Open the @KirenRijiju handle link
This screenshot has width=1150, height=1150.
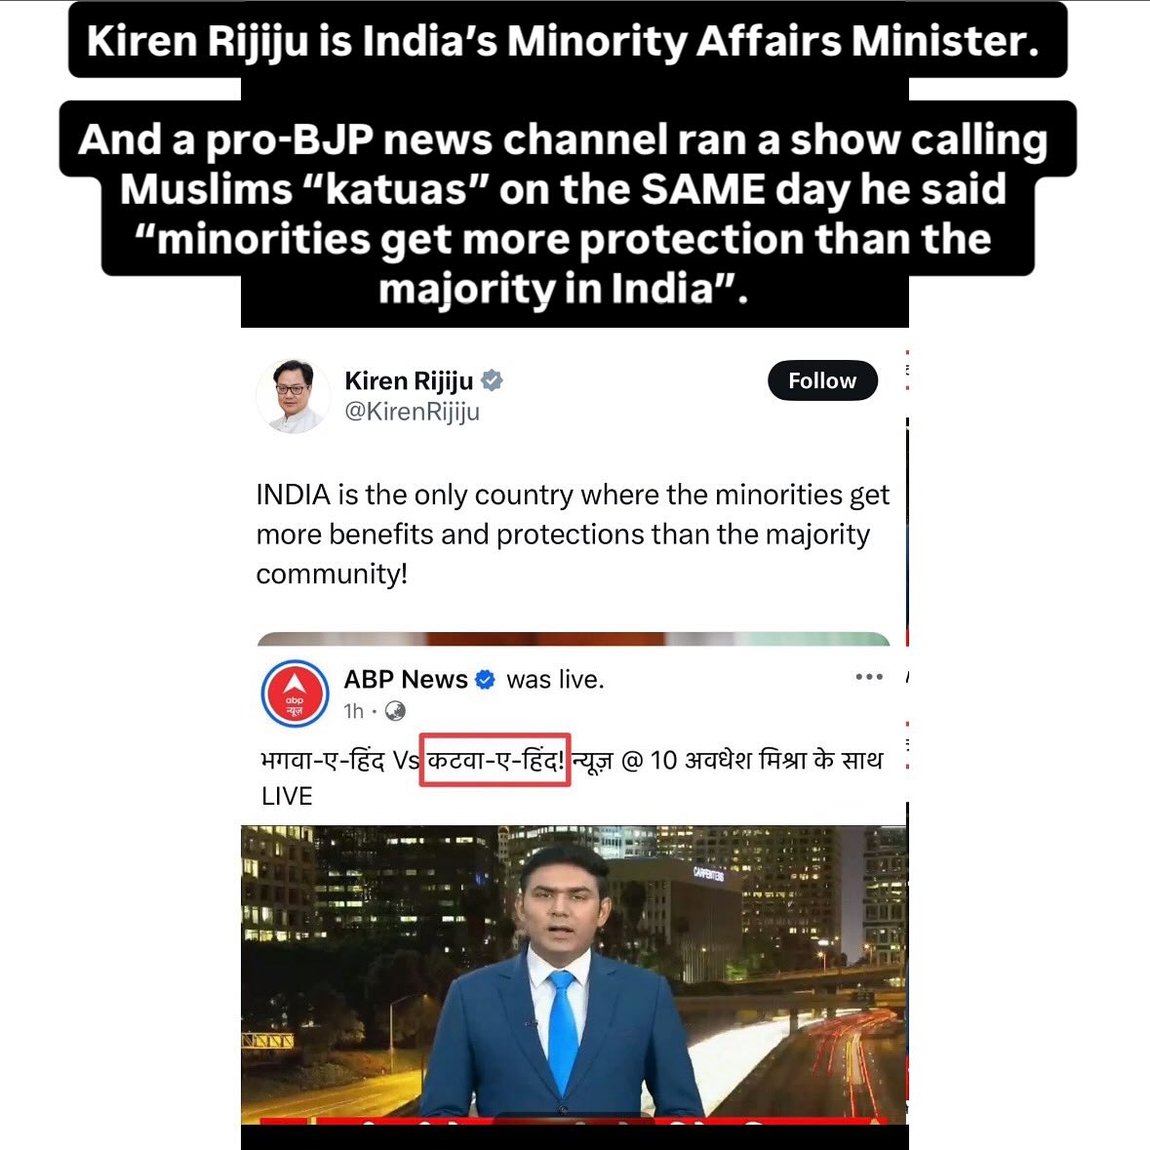(x=413, y=412)
